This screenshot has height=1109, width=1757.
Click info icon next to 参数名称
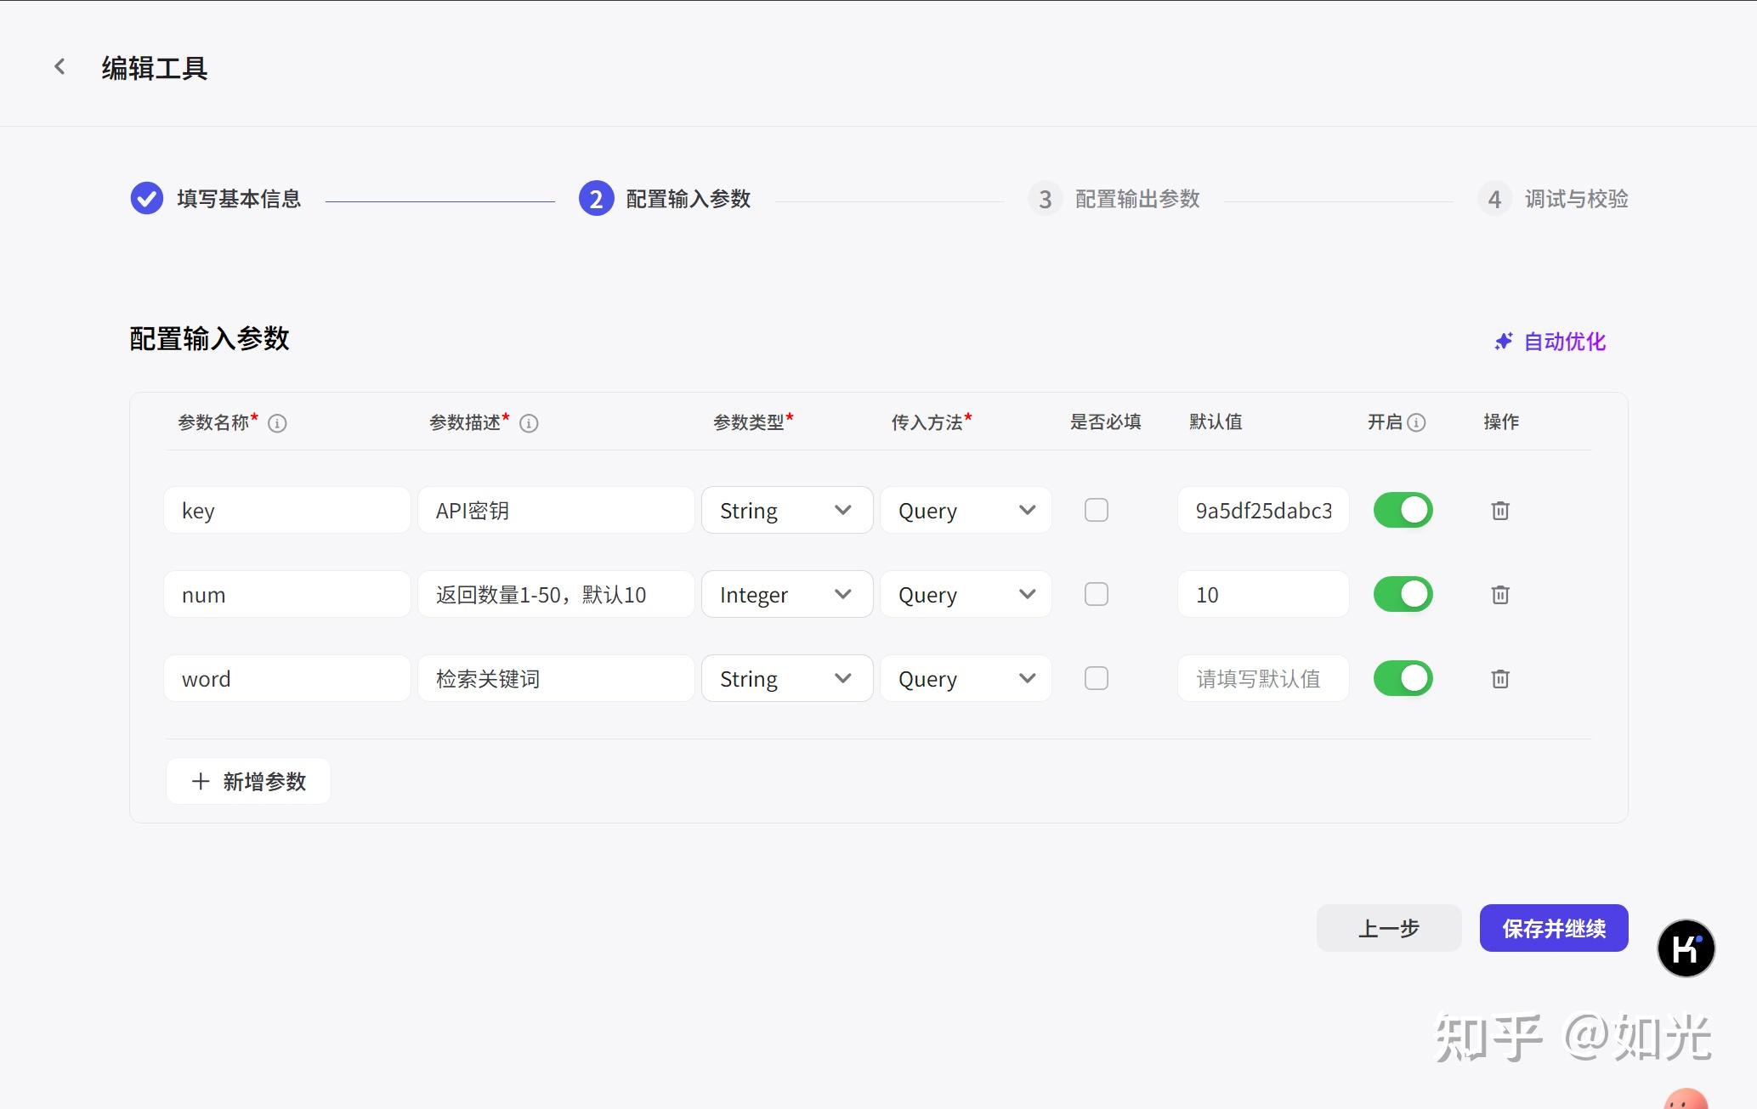(x=277, y=423)
